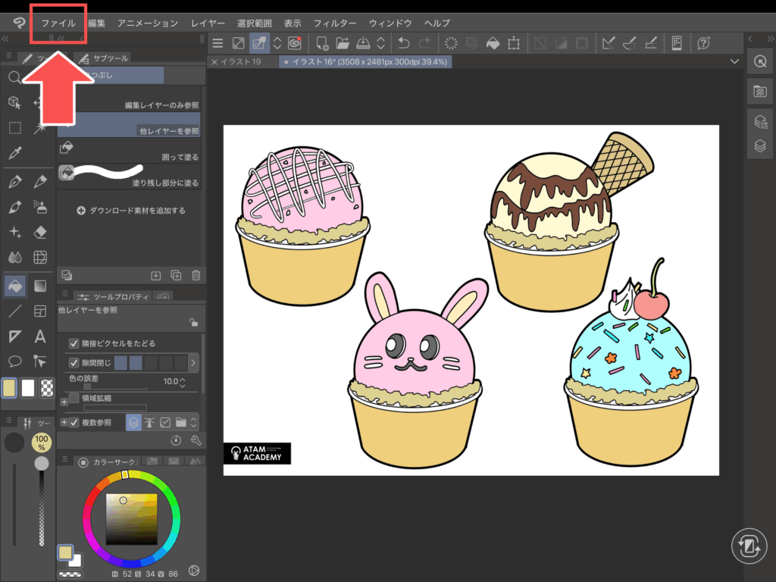Uncheck the 隙間閉じ checkbox
776x582 pixels.
coord(74,363)
